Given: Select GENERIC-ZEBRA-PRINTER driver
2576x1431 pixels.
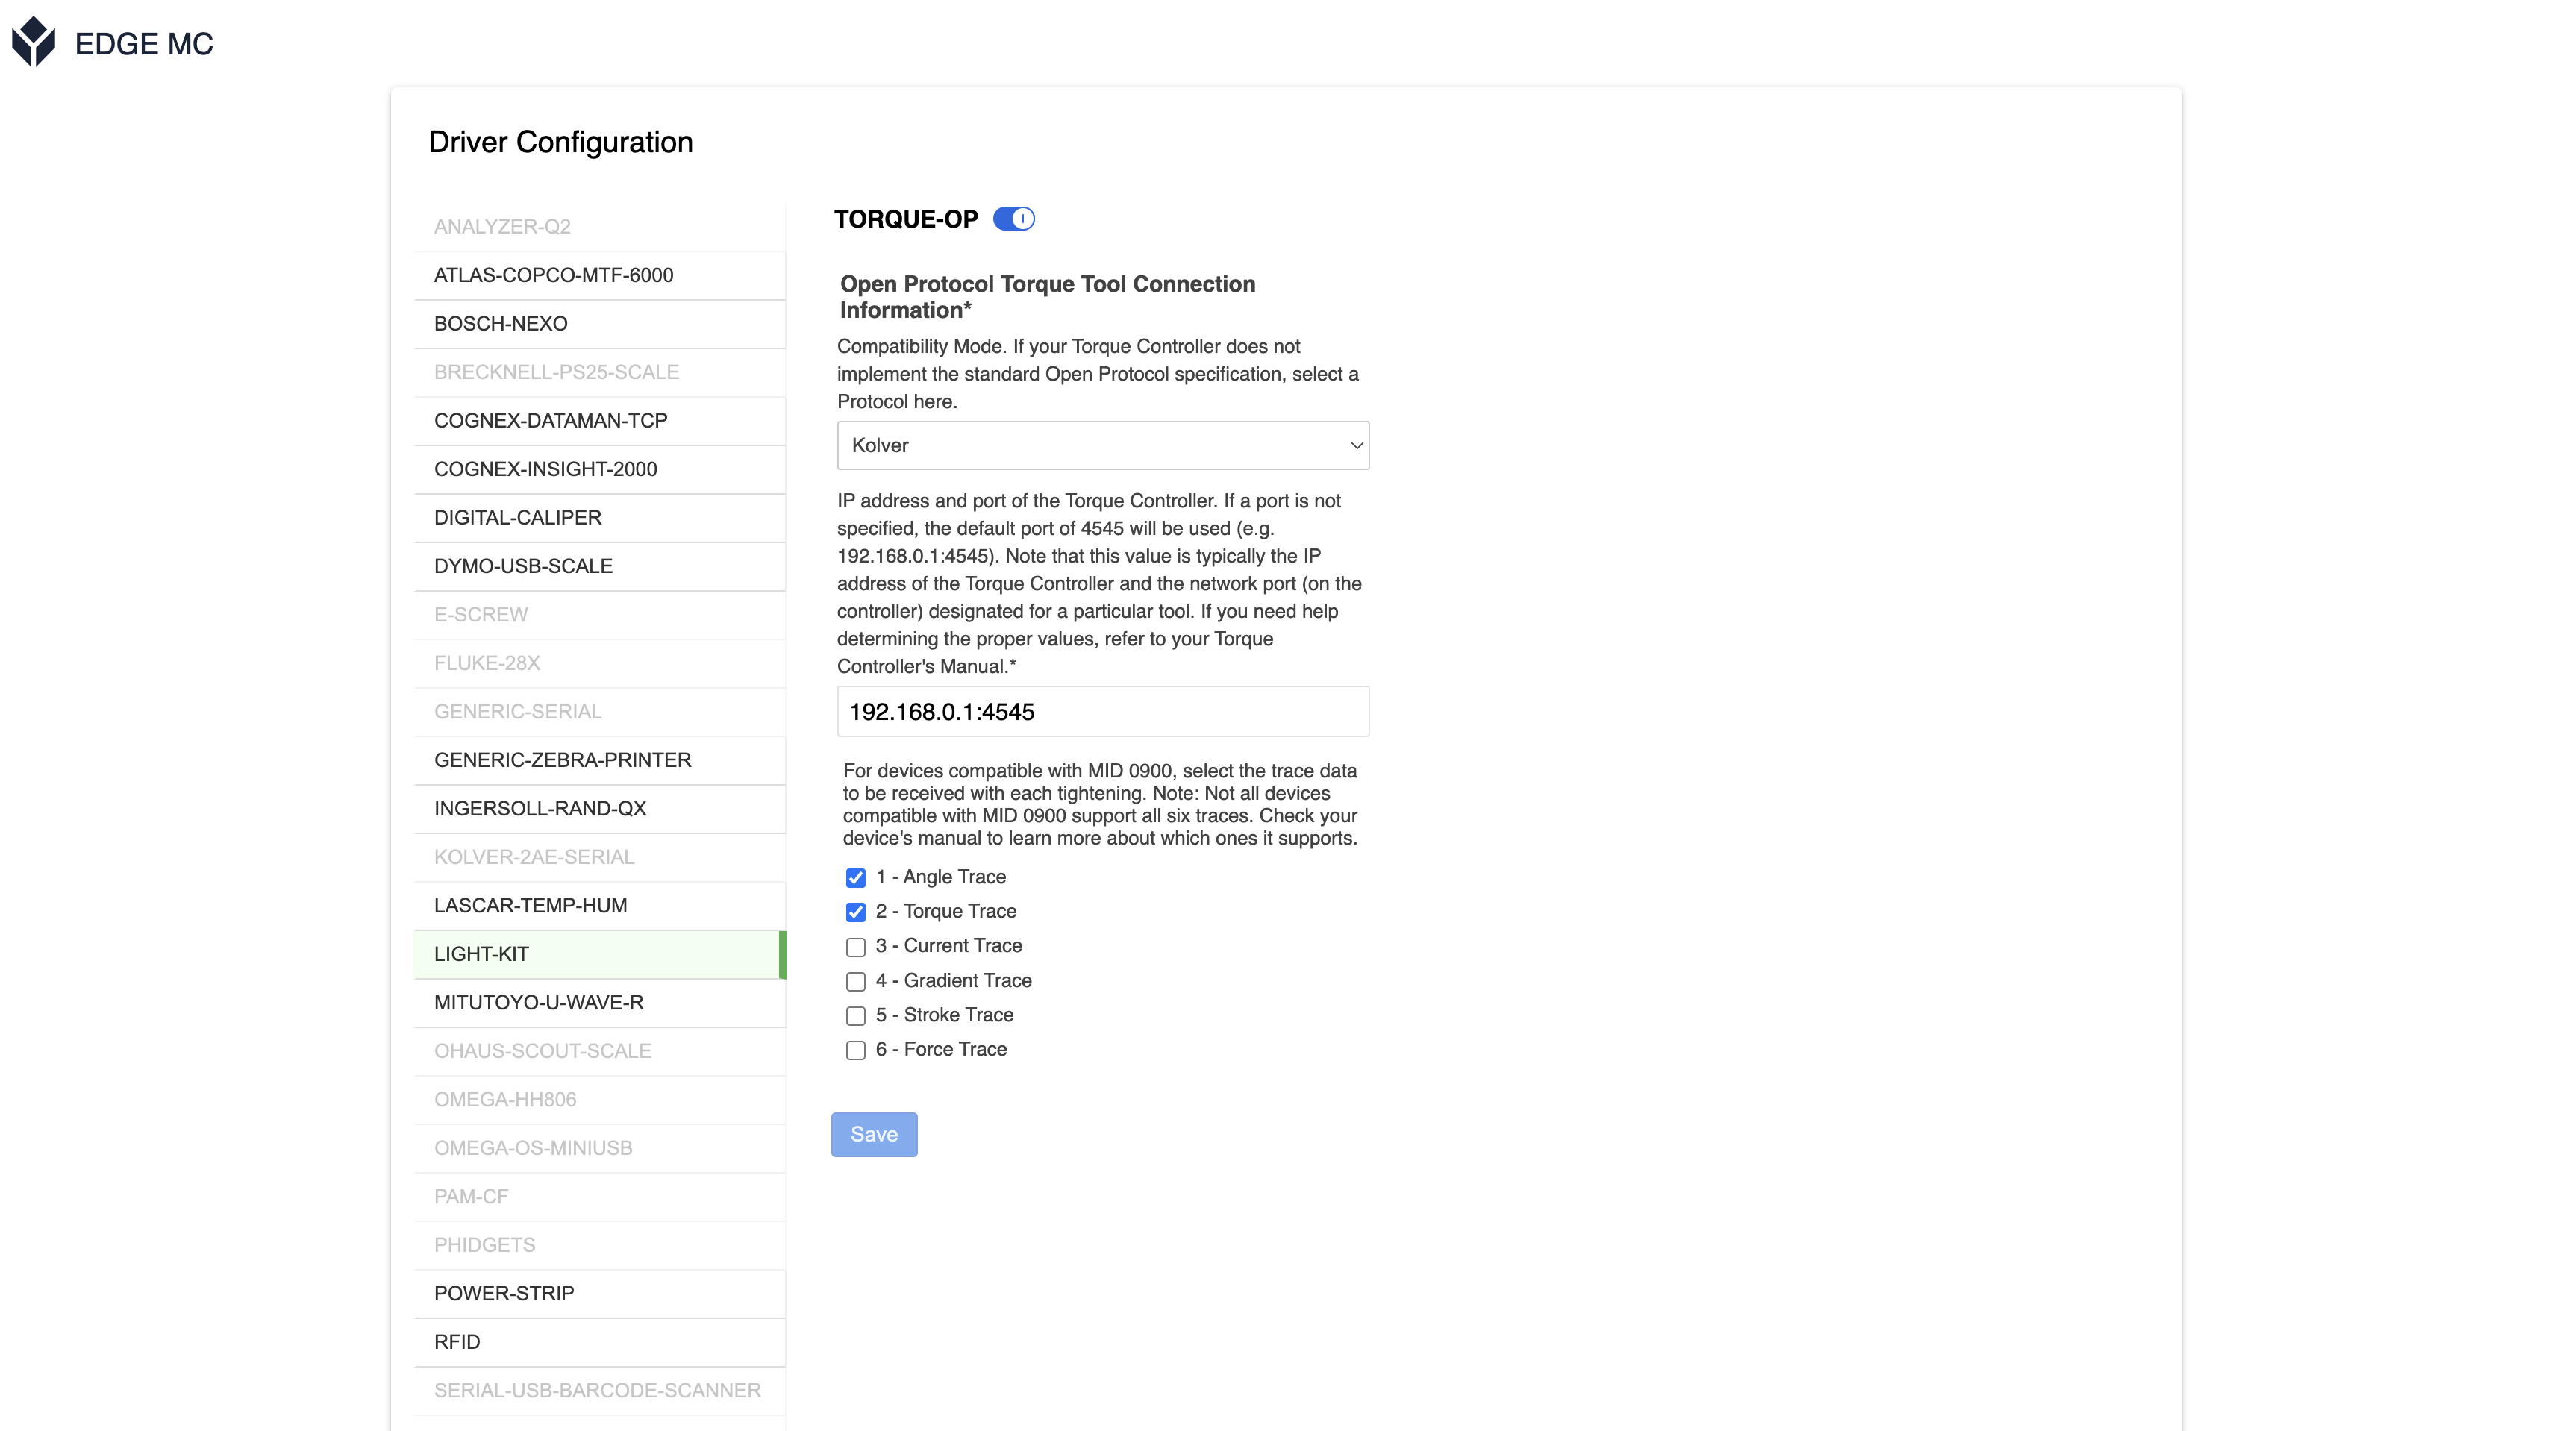Looking at the screenshot, I should pos(600,760).
